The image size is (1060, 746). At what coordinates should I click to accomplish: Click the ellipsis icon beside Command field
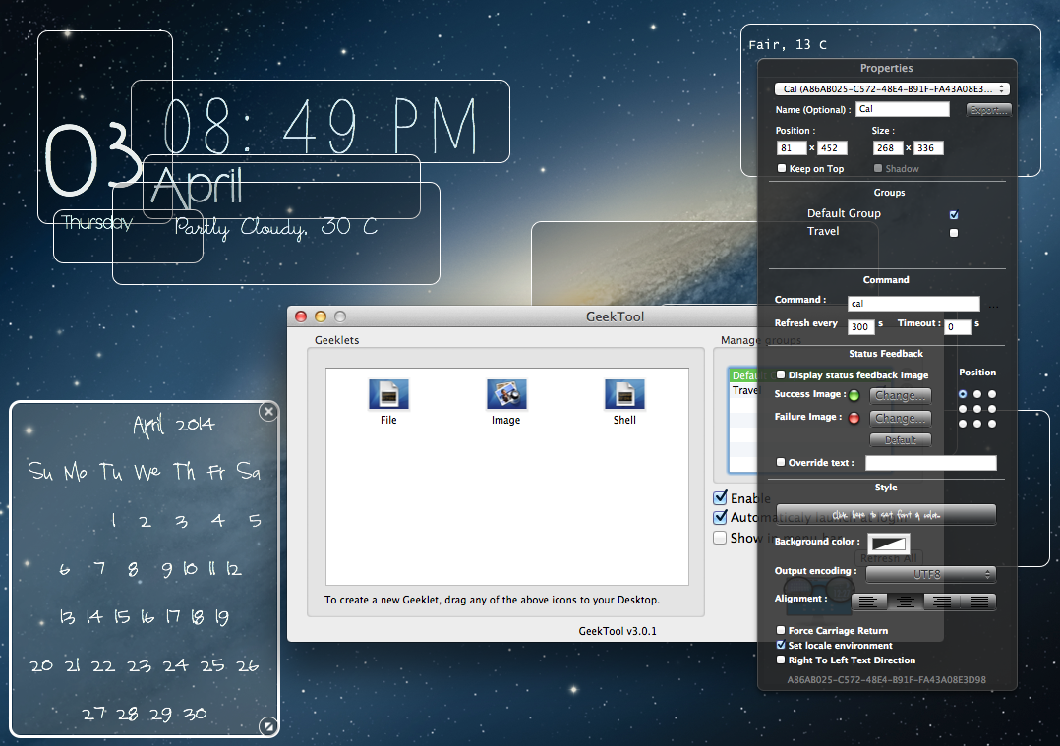pyautogui.click(x=993, y=306)
